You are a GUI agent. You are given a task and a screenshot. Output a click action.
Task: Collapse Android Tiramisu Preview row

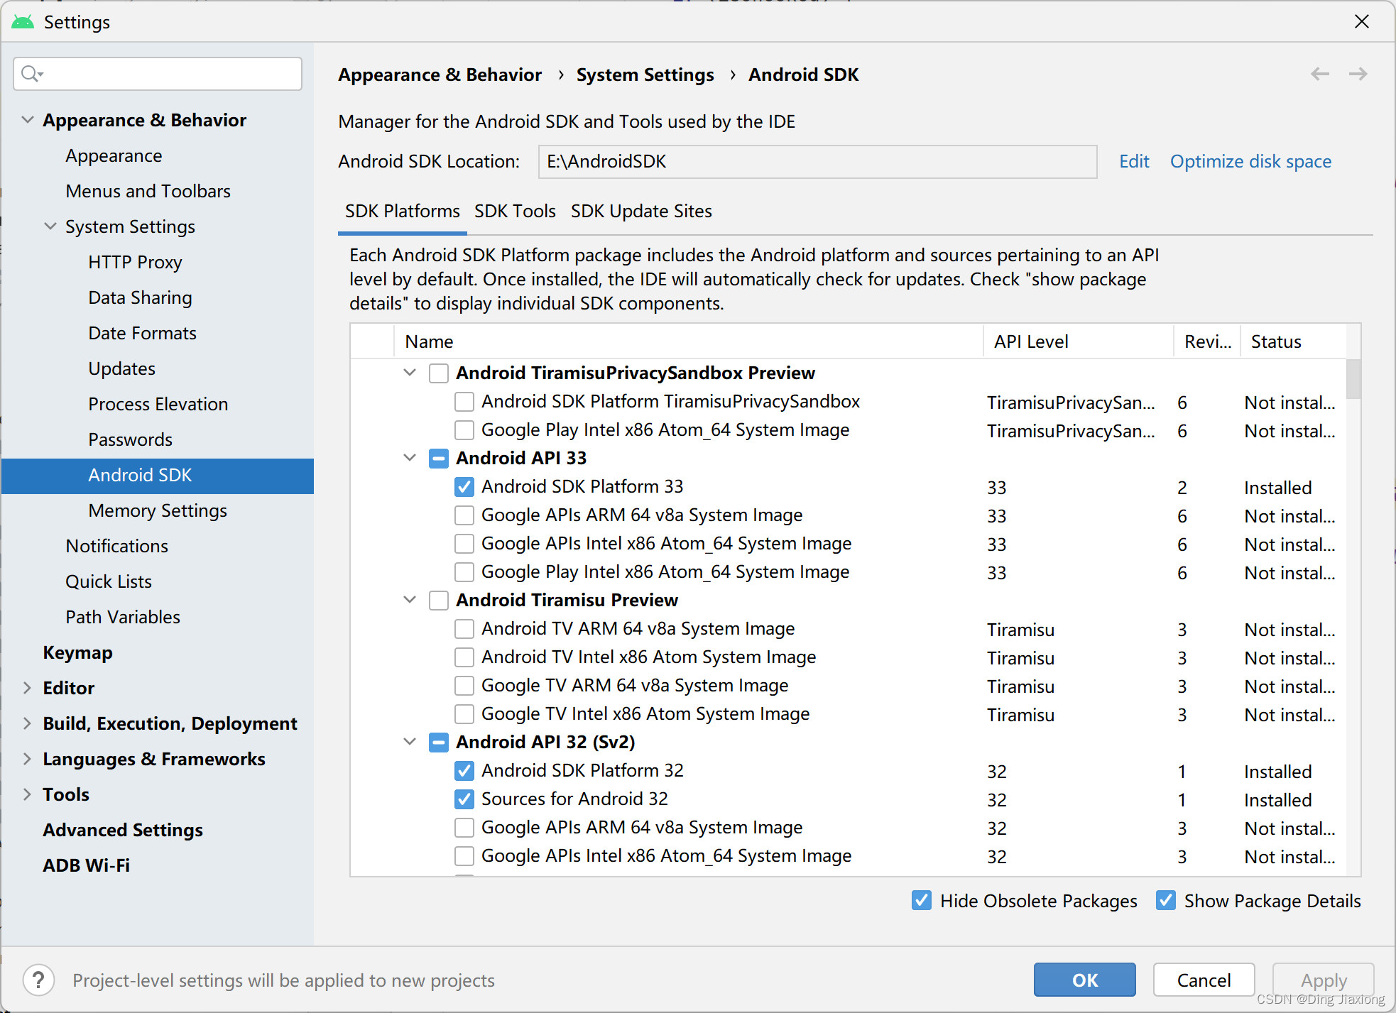click(410, 600)
